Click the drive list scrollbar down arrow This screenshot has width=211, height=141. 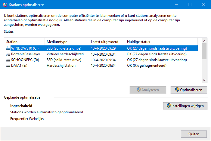(204, 80)
